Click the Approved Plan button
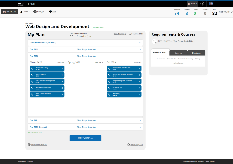Viewport: 233px width, 164px height. (x=85, y=138)
